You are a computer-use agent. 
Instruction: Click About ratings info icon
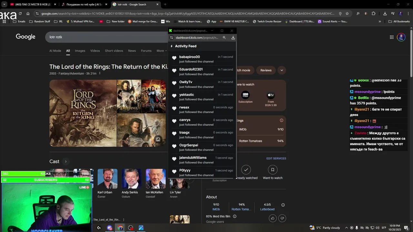pos(283,205)
